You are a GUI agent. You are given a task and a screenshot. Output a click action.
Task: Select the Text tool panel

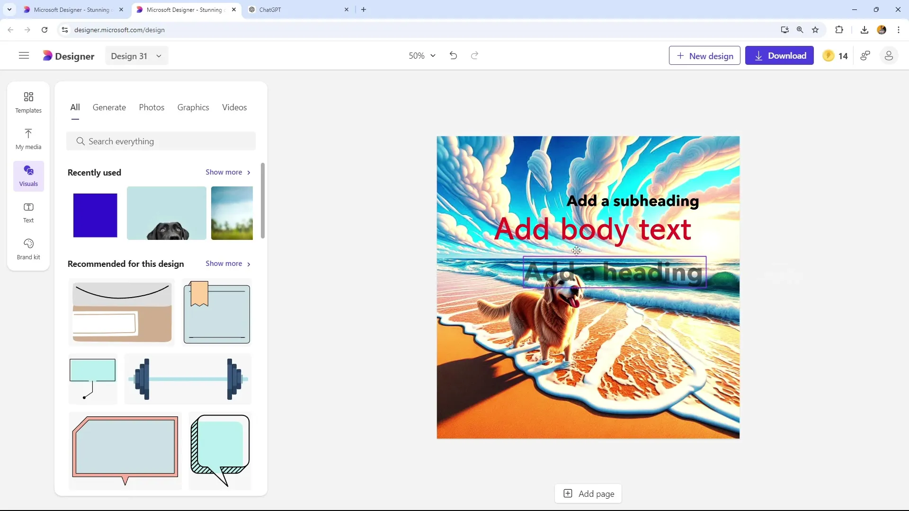click(x=28, y=212)
